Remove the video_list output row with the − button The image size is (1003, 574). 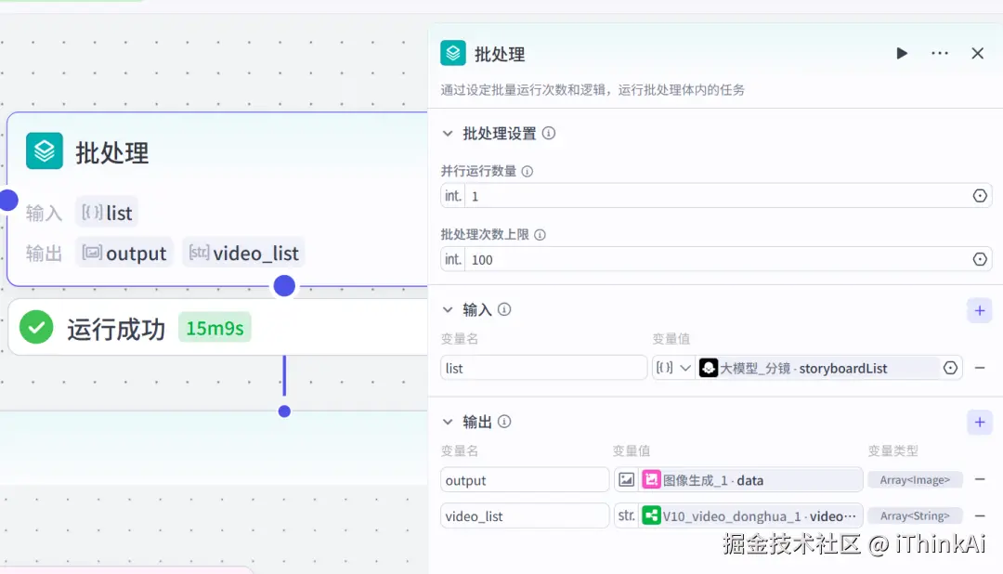coord(980,515)
